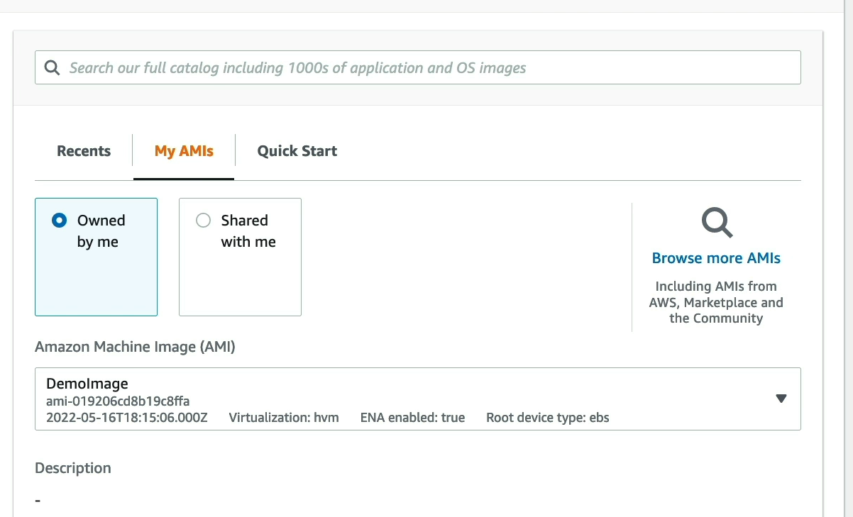Expand the AMI dropdown arrow

click(x=781, y=399)
